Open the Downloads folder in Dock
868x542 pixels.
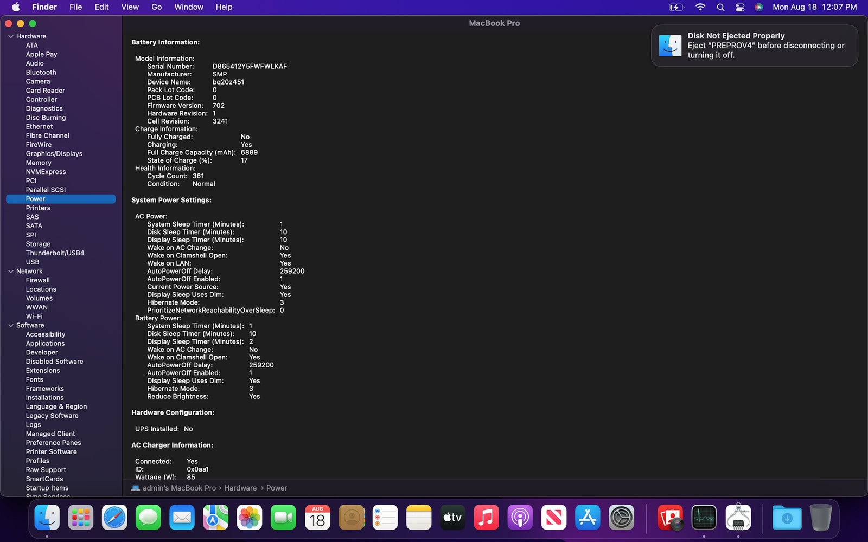pos(787,518)
